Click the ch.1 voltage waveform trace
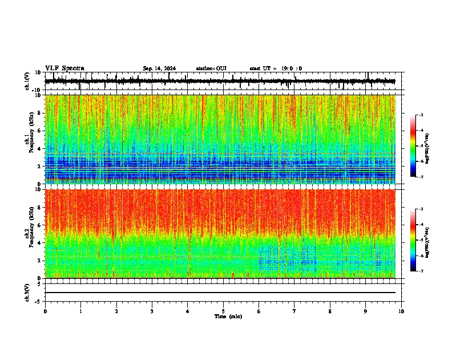The image size is (452, 349). click(x=220, y=82)
